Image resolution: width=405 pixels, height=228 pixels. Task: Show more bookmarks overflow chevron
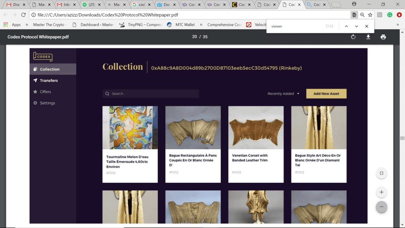pos(398,25)
